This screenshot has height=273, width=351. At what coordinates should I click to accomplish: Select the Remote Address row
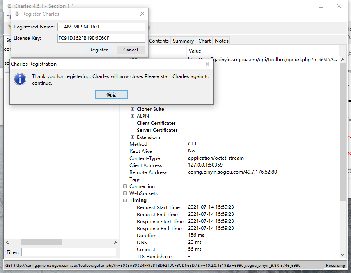pos(230,172)
